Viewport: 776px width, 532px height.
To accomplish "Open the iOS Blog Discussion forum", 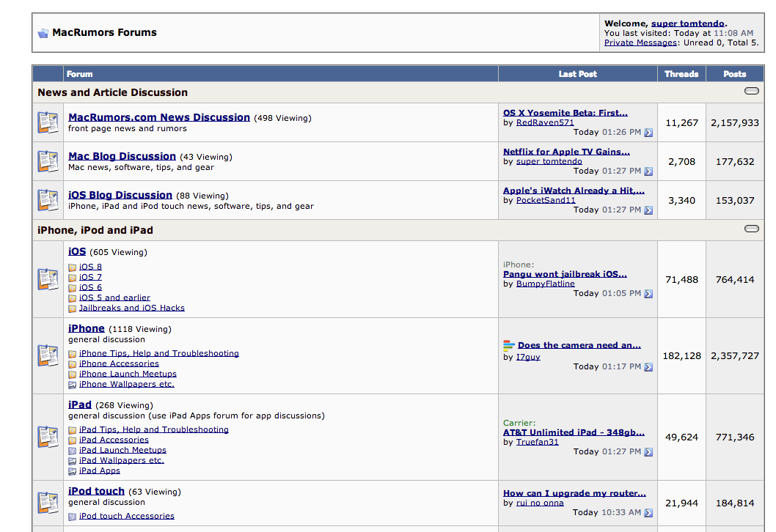I will point(120,195).
